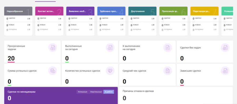The image size is (237, 104).
Task: Click the coins icon for successful deals sum
Action: [x=53, y=71]
